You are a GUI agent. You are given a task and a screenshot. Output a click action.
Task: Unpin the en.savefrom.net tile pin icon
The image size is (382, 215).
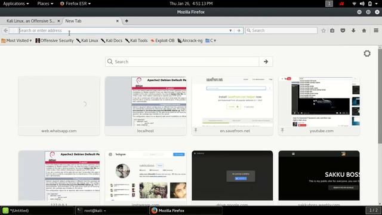196,130
